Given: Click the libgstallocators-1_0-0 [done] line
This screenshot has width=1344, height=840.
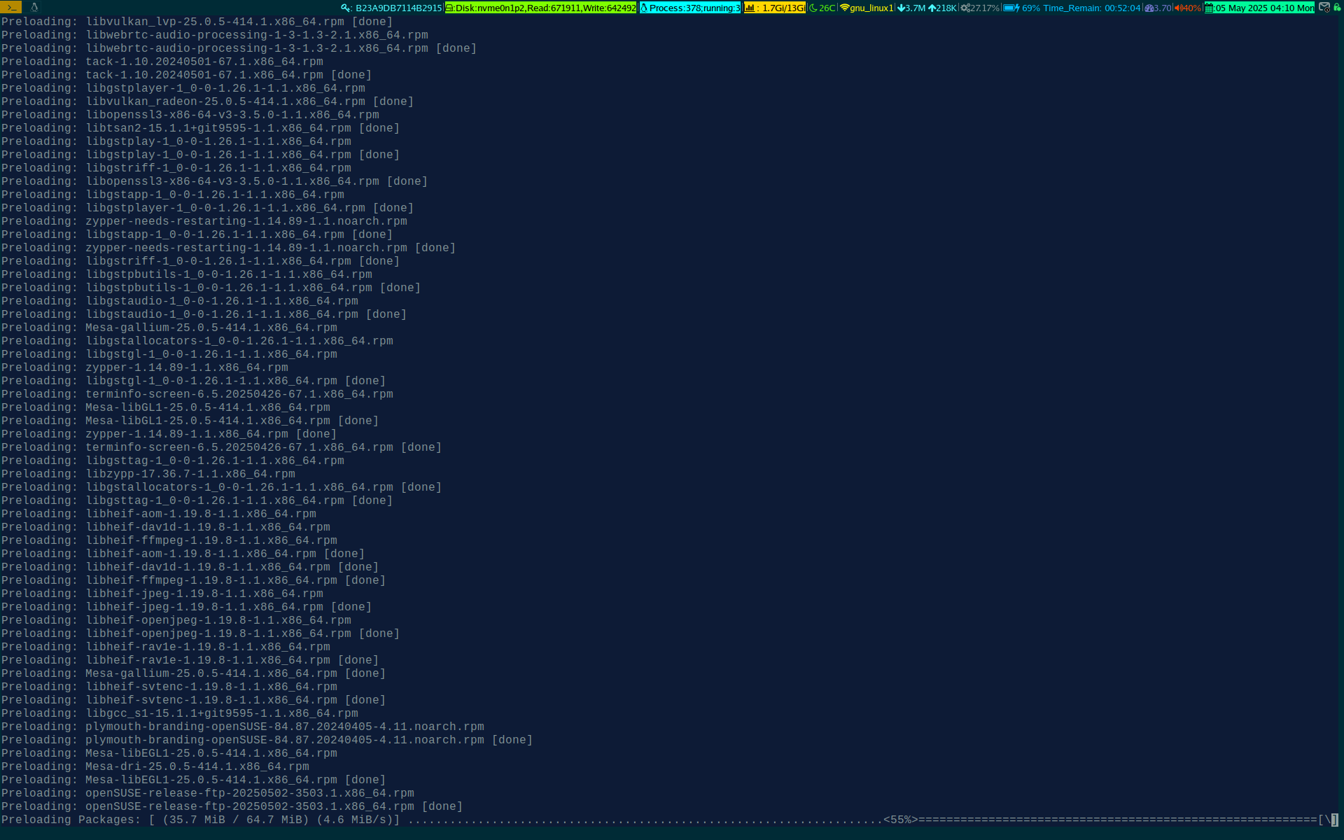Looking at the screenshot, I should coord(221,487).
